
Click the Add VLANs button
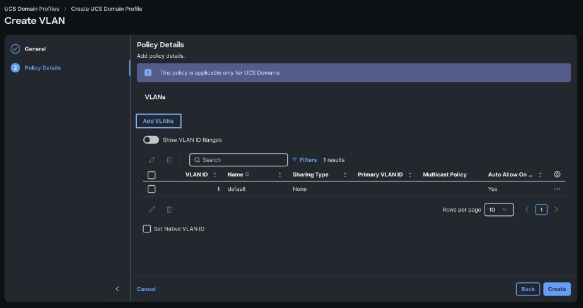click(158, 121)
